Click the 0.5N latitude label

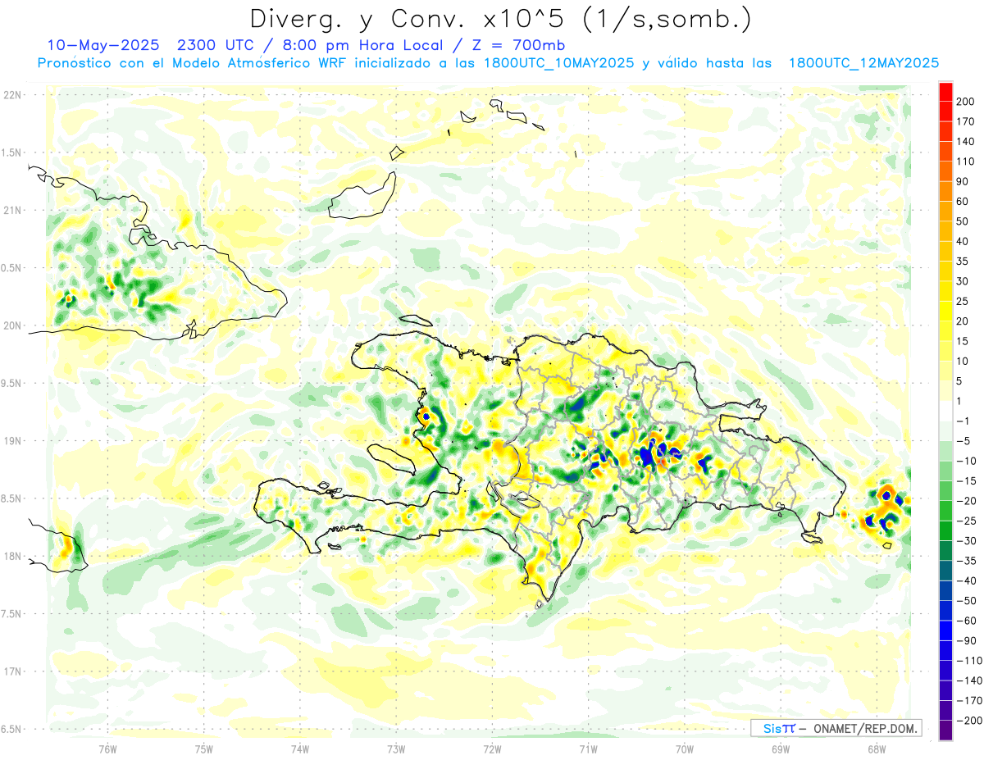coord(11,268)
